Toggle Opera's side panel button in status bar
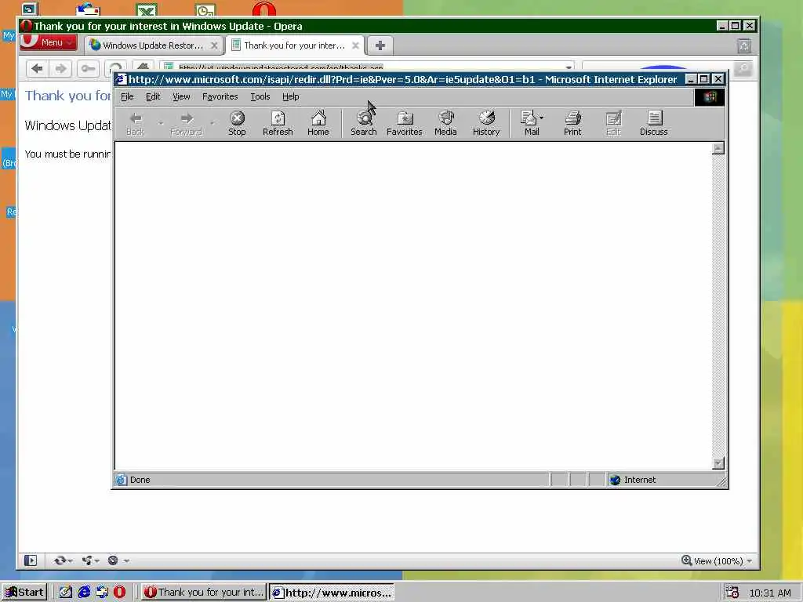Viewport: 803px width, 602px height. pyautogui.click(x=31, y=560)
